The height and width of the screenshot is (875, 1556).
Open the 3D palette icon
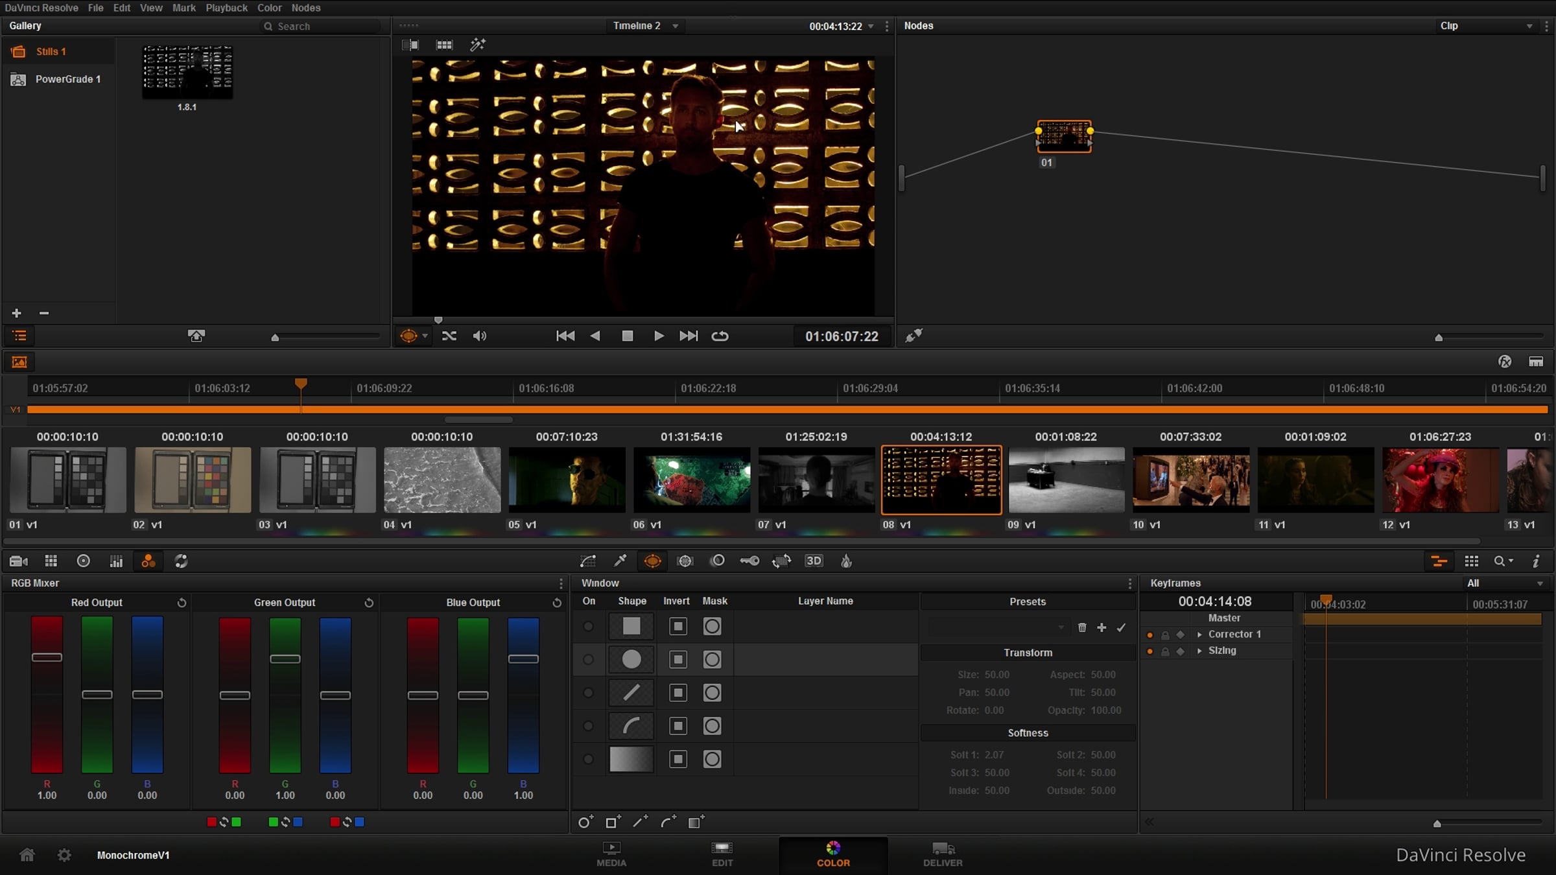(x=814, y=561)
